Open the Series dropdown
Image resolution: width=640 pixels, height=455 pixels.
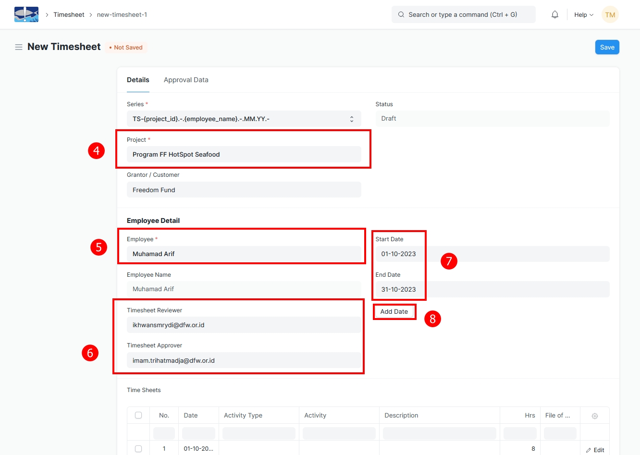click(244, 119)
